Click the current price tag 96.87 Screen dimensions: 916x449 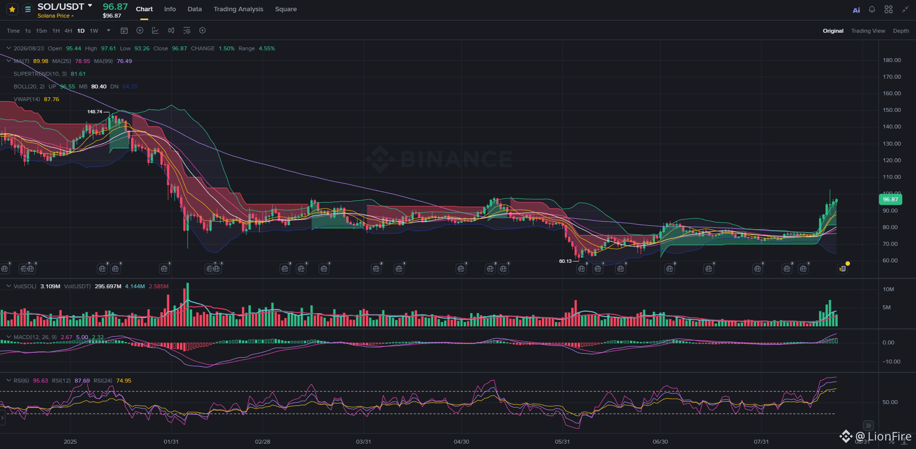coord(891,199)
